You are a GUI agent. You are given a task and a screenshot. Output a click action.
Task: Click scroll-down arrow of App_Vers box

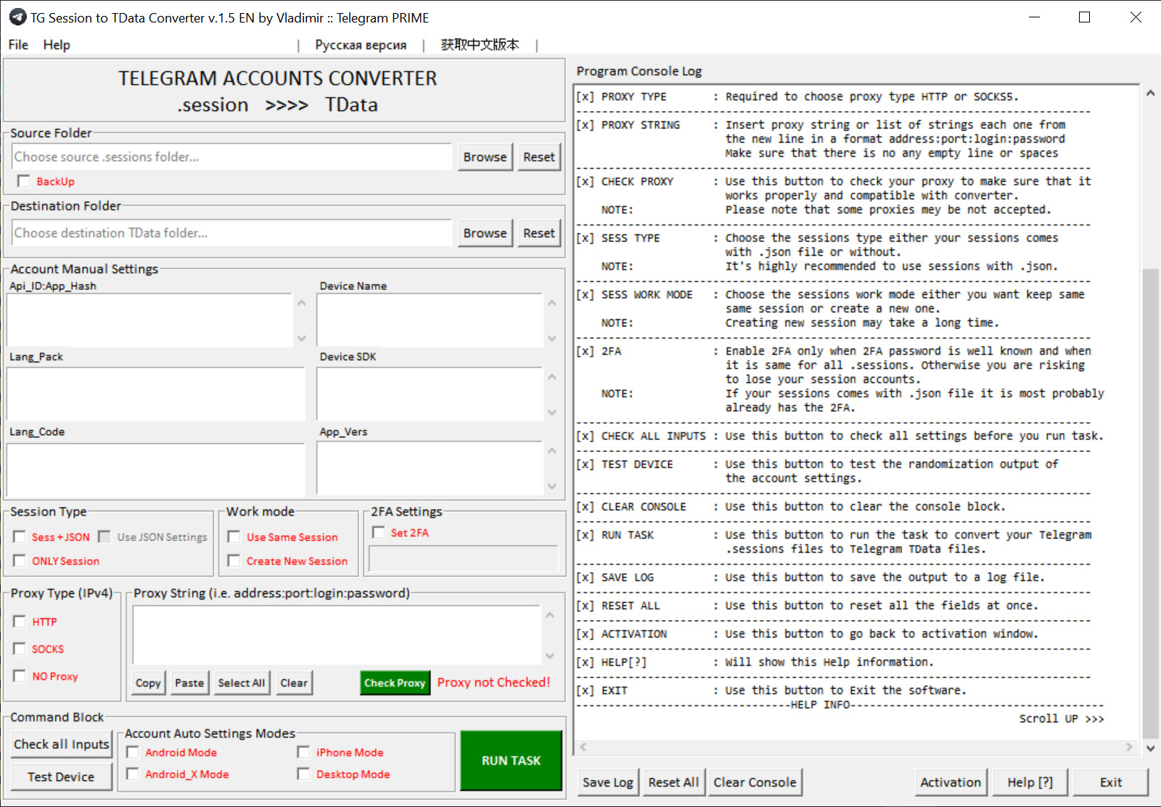pos(552,486)
